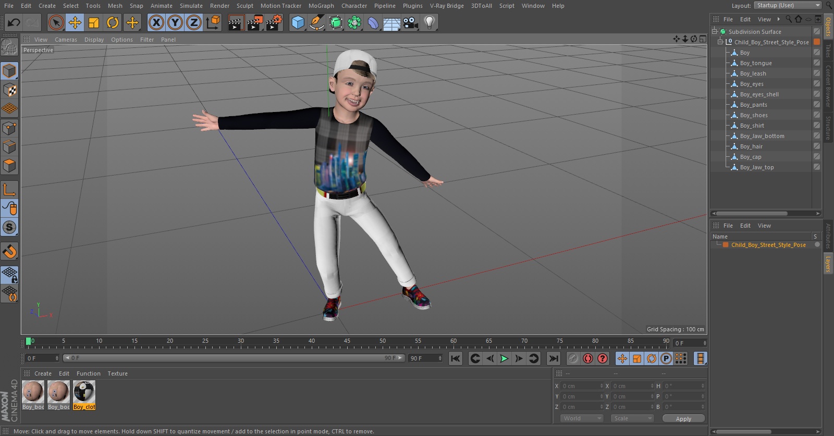Switch to Texture mode
This screenshot has width=834, height=436.
(x=10, y=90)
